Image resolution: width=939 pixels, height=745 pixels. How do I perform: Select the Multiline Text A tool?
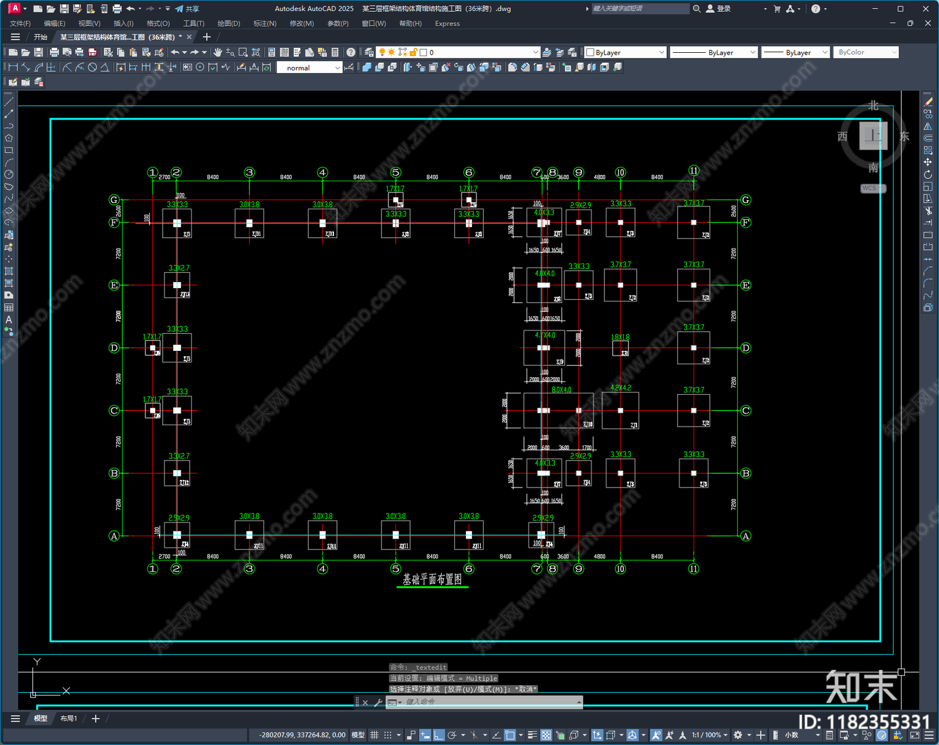9,320
